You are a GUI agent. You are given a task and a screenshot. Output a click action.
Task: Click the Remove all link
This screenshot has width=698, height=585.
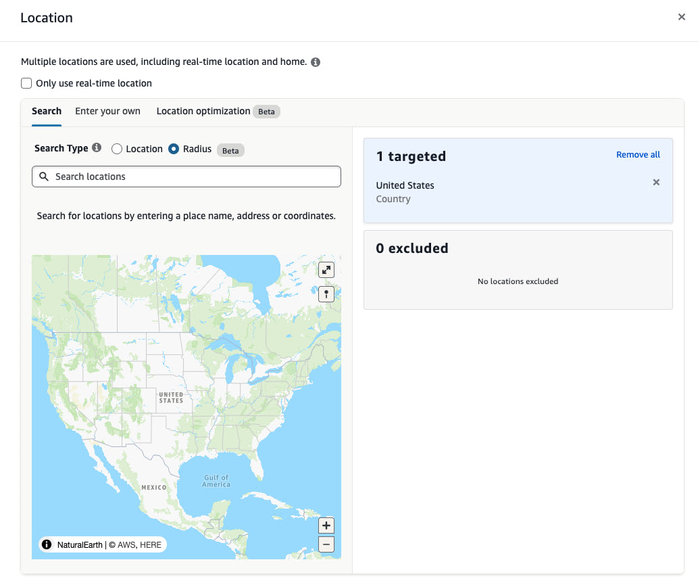(638, 154)
